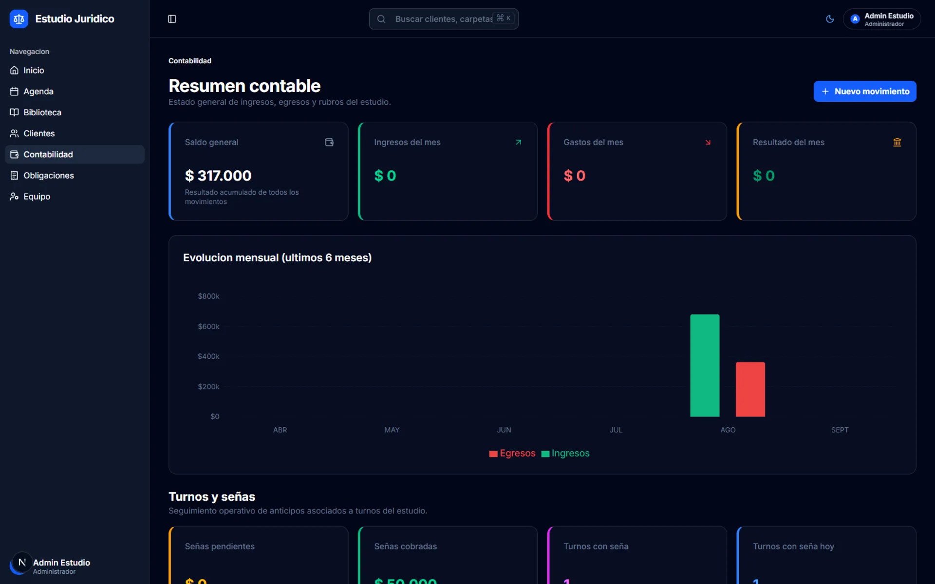
Task: Click the blue A avatar in the top bar
Action: [x=855, y=19]
